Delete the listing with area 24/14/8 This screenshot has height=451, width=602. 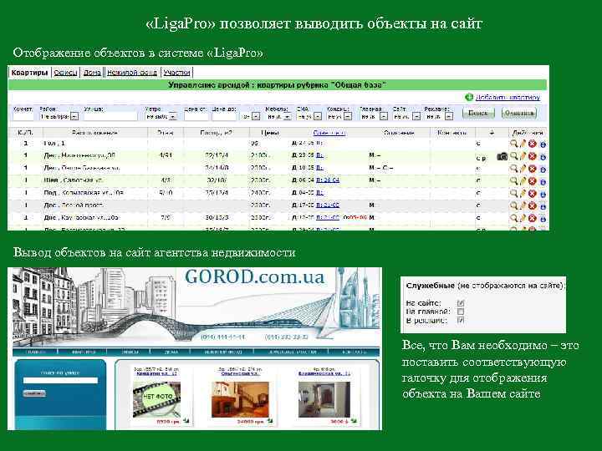[x=532, y=169]
